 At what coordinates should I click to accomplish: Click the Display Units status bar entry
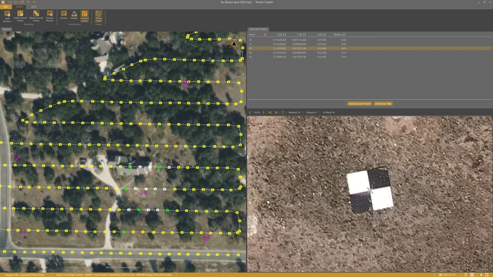pyautogui.click(x=25, y=275)
